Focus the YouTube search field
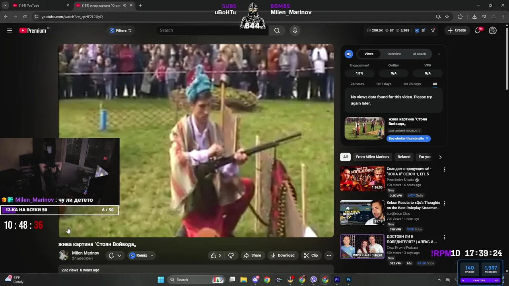This screenshot has height=286, width=509. (x=212, y=31)
